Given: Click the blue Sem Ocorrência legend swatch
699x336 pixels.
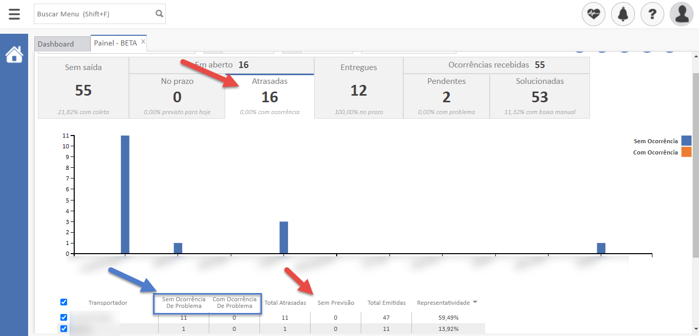Looking at the screenshot, I should point(686,141).
